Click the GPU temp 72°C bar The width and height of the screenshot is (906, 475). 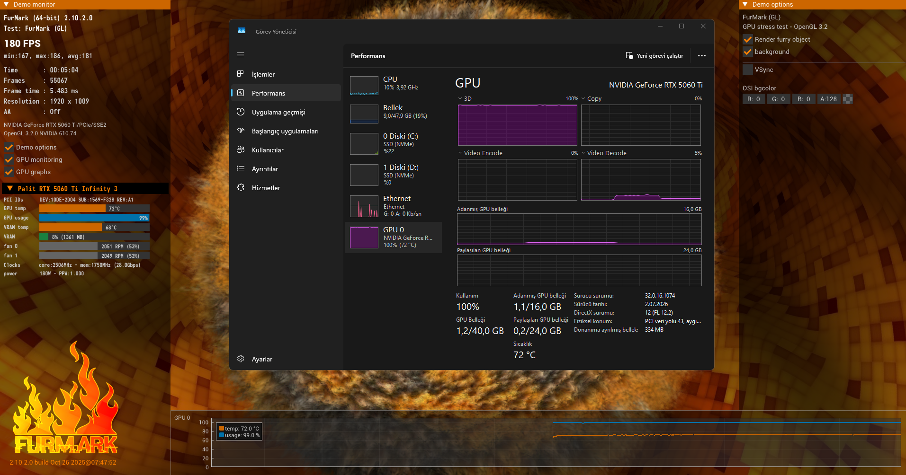point(94,208)
